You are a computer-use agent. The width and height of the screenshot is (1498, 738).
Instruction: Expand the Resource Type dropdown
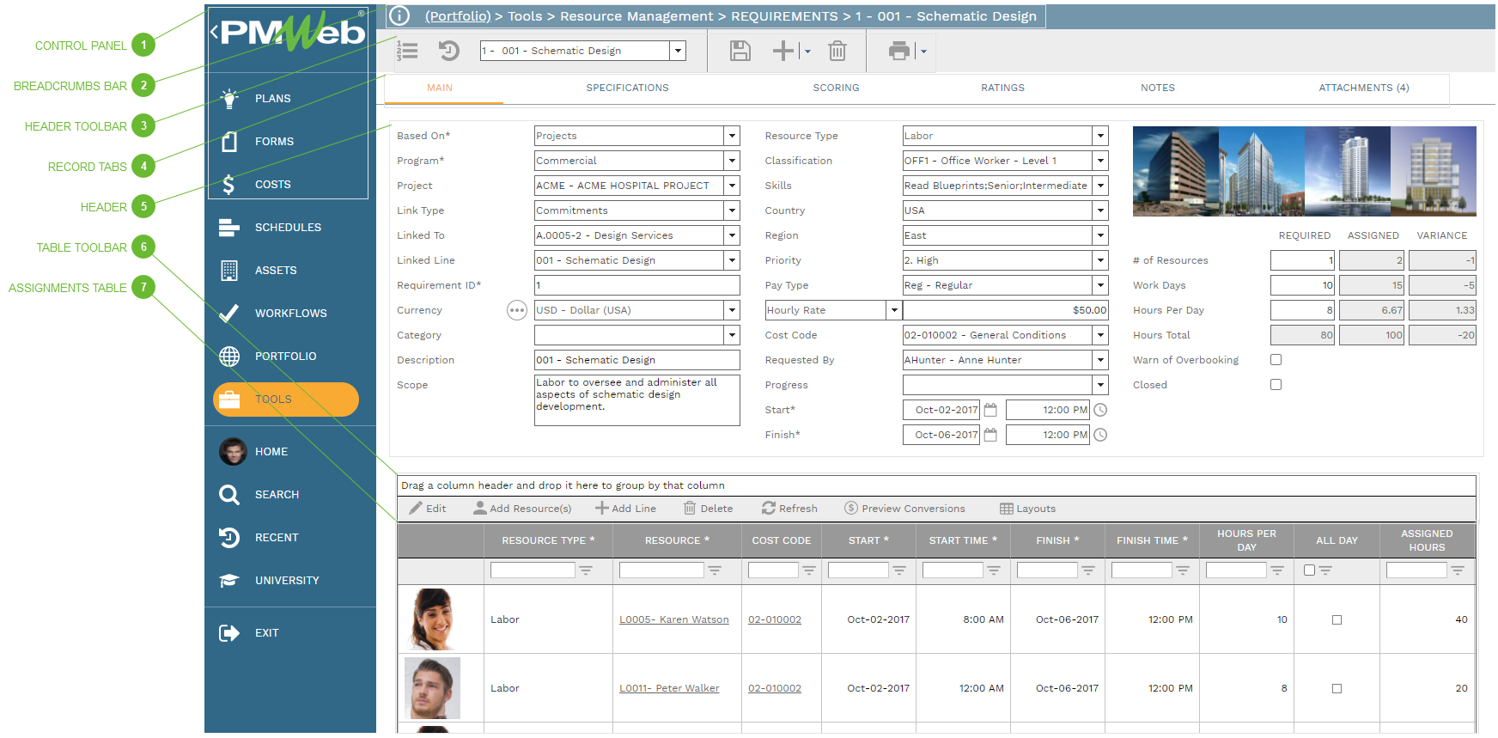pyautogui.click(x=1099, y=137)
